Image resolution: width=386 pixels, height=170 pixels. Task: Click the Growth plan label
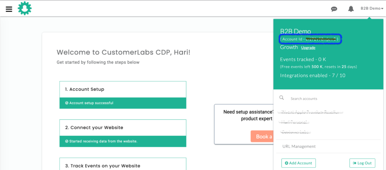pos(289,47)
